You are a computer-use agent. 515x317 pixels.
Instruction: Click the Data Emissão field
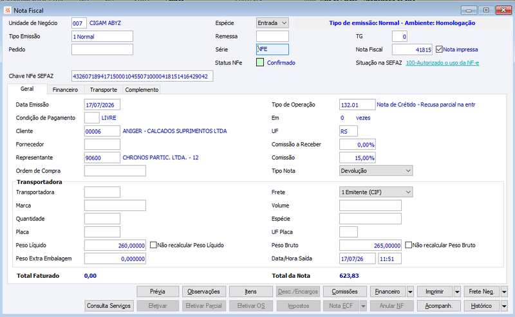[102, 105]
